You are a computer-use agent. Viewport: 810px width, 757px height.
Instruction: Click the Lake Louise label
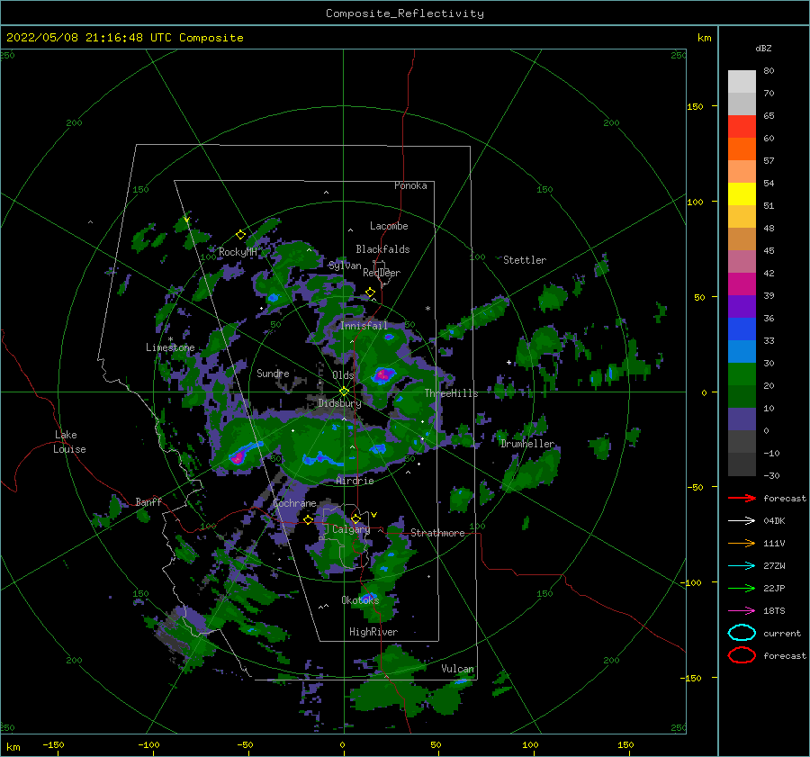(x=69, y=442)
